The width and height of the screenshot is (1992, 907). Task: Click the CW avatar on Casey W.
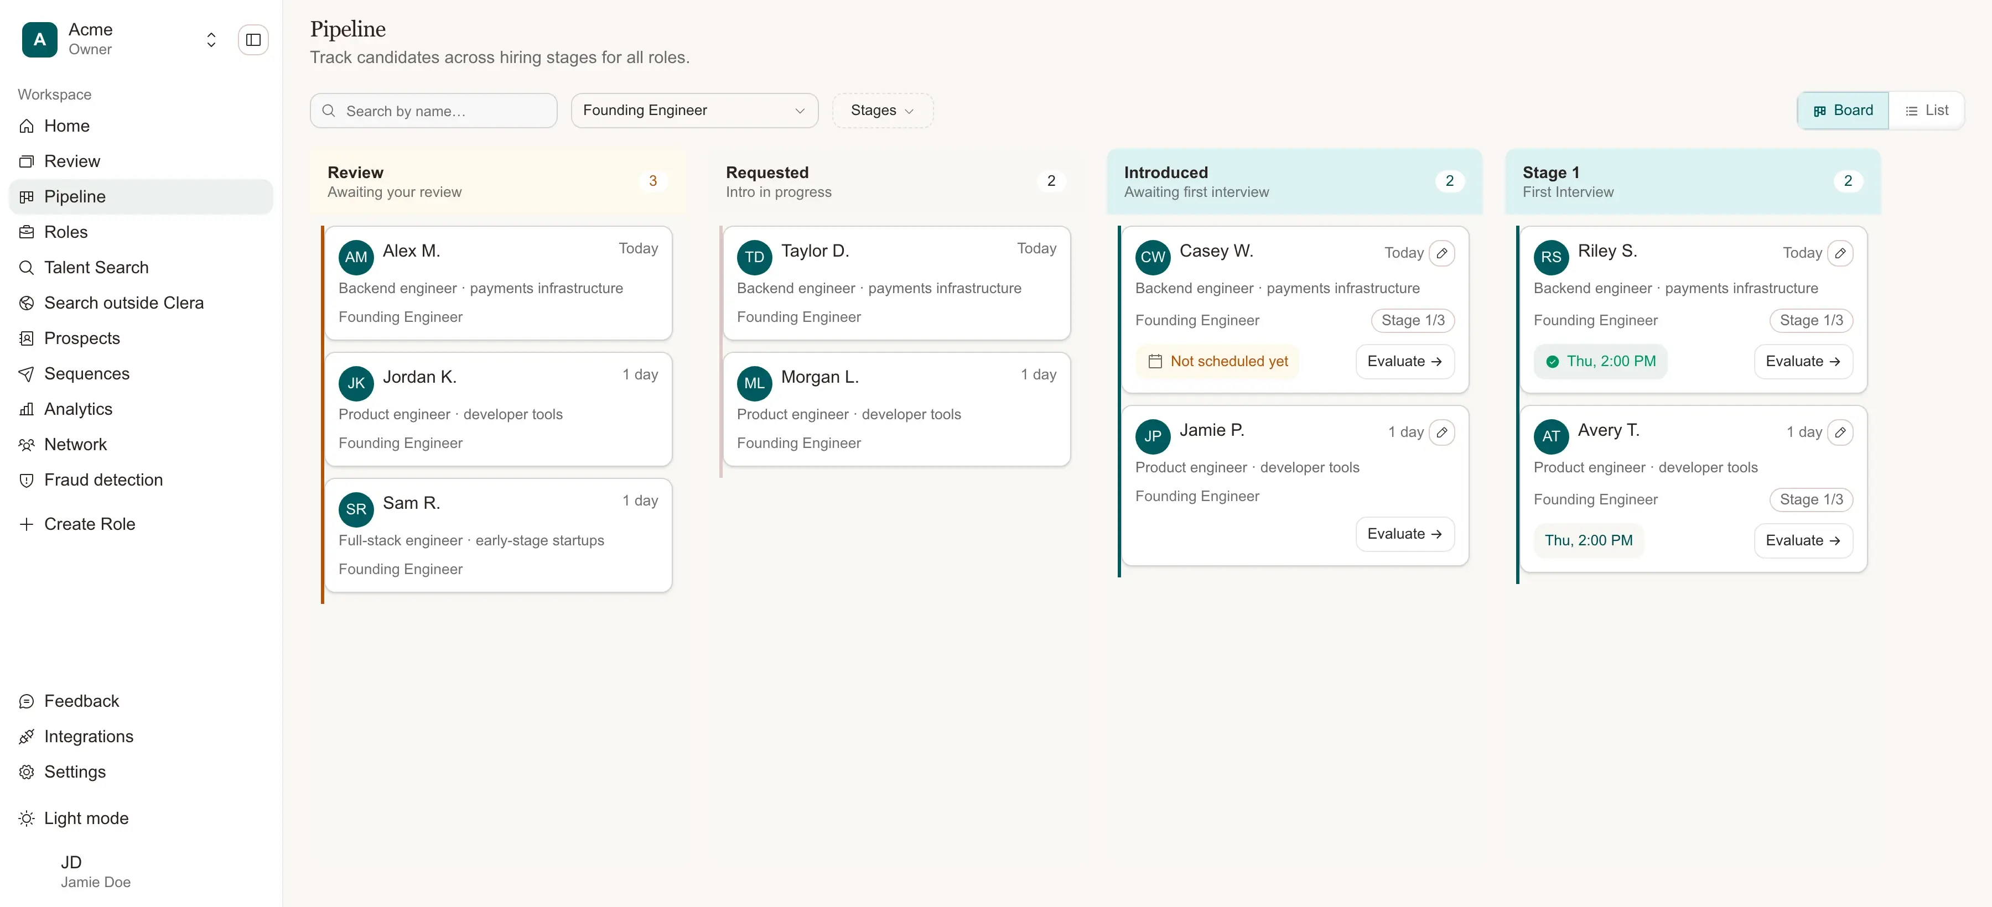pyautogui.click(x=1153, y=257)
